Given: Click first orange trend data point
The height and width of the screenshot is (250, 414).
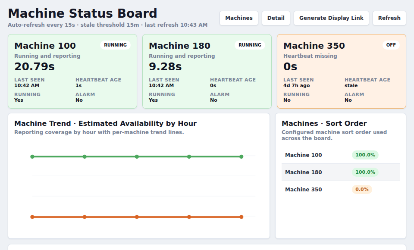Looking at the screenshot, I should pyautogui.click(x=32, y=217).
